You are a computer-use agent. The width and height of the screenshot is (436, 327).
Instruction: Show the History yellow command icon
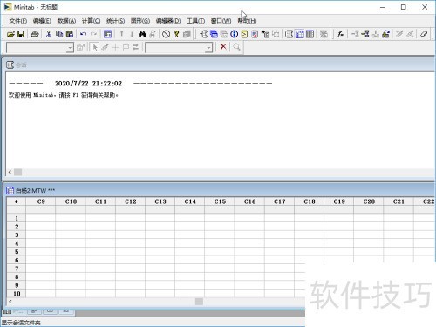pos(244,34)
